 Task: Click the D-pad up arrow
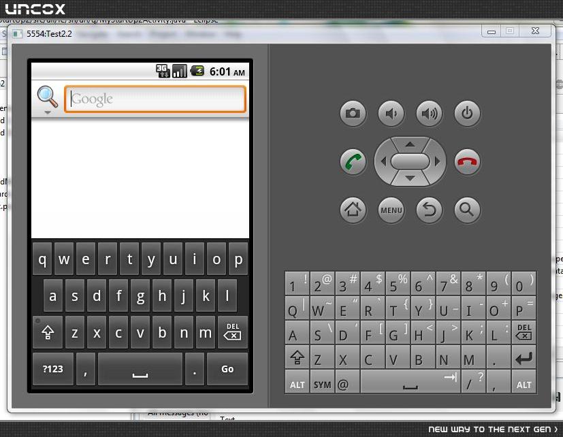(x=410, y=144)
